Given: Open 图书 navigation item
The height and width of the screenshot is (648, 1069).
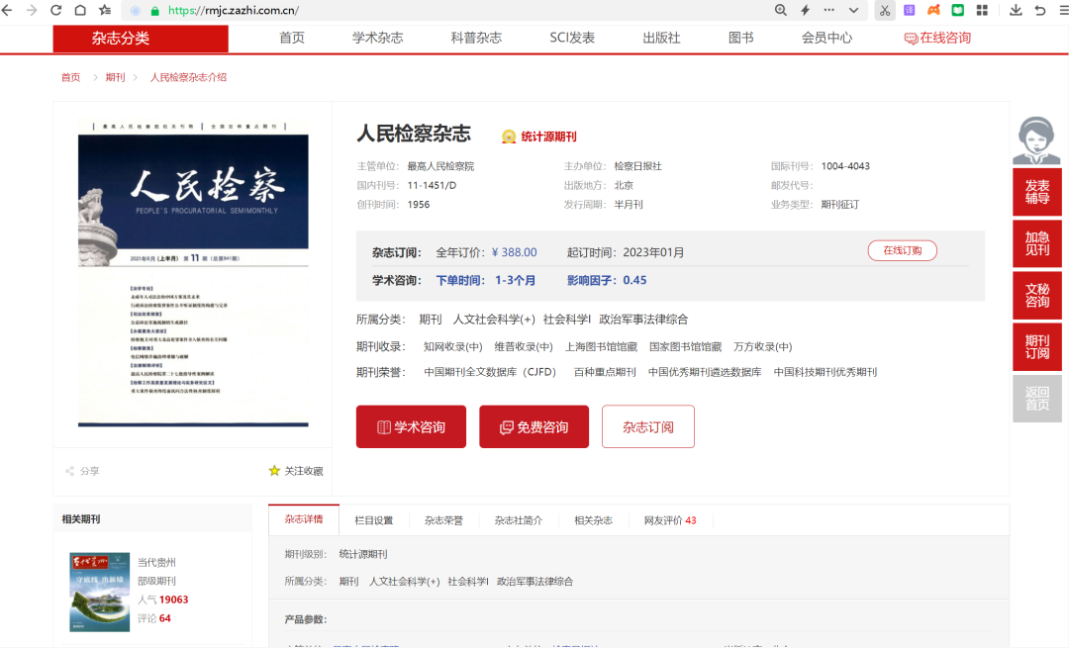Looking at the screenshot, I should (741, 39).
